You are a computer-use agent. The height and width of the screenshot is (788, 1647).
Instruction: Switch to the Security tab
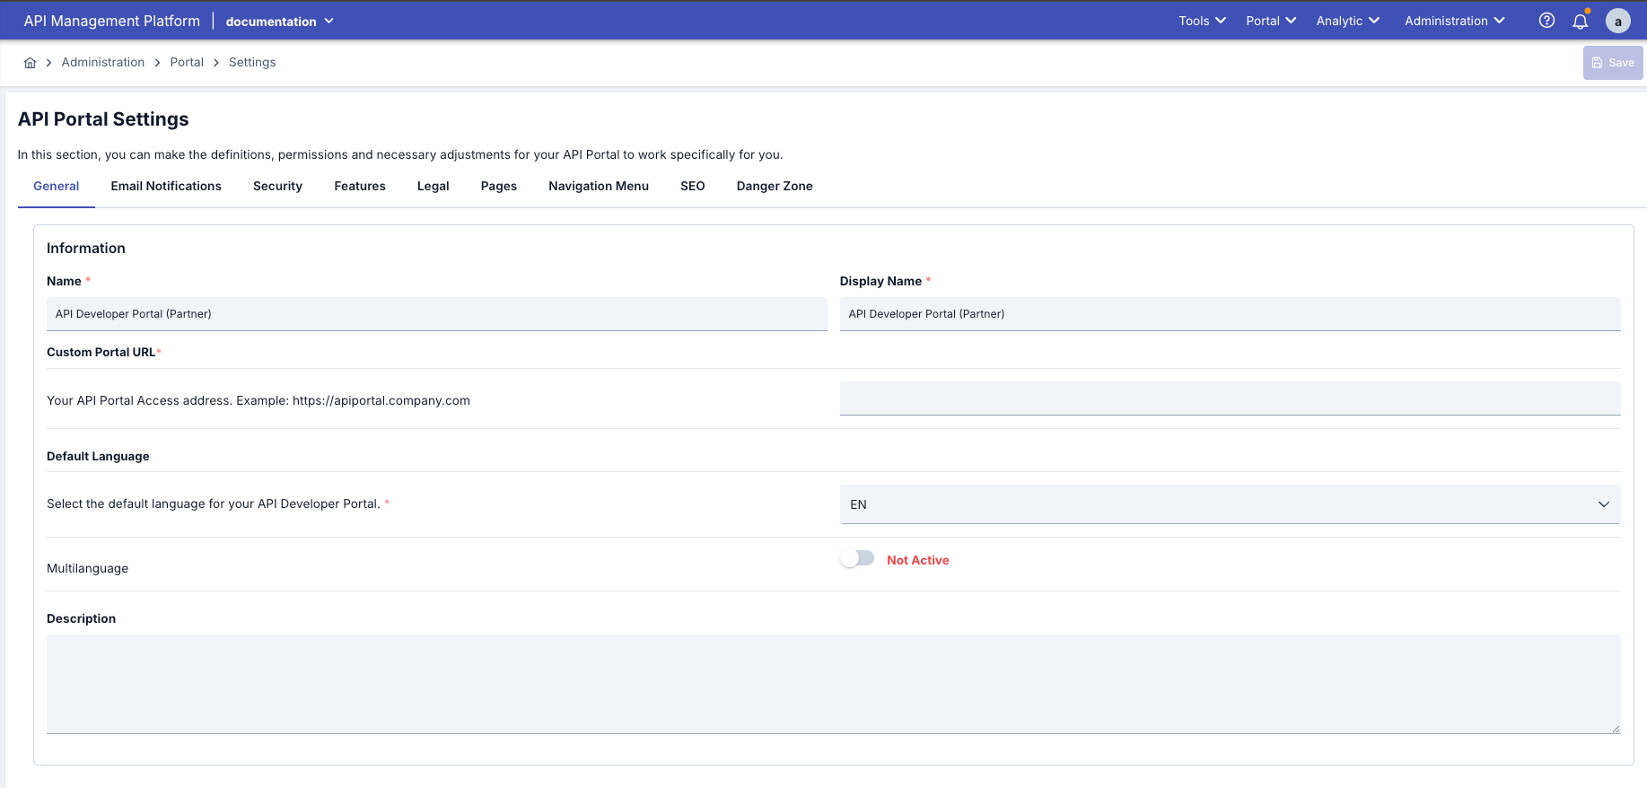coord(277,186)
